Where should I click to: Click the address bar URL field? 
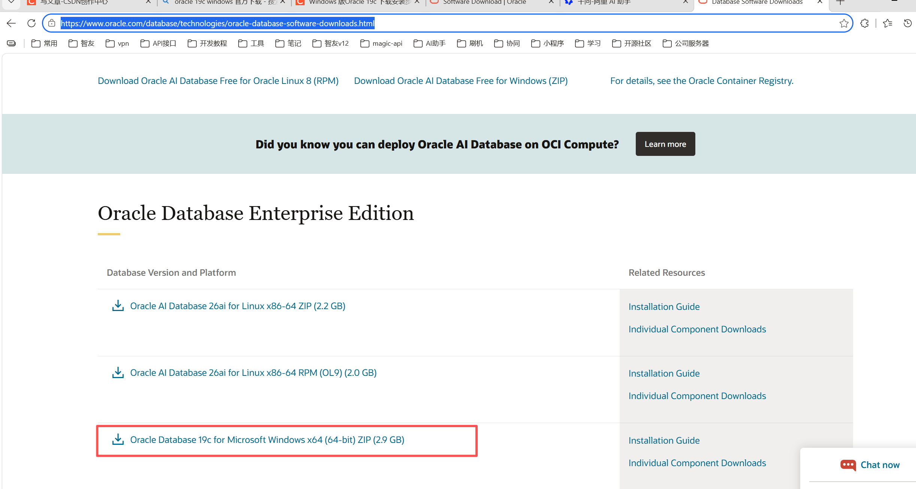pyautogui.click(x=448, y=23)
